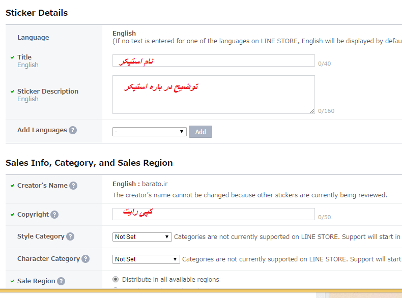Viewport: 402px width, 298px height.
Task: Open the Add Languages dropdown
Action: click(150, 132)
